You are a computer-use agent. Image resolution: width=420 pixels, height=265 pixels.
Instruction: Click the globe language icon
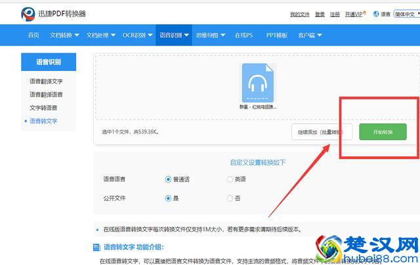(x=376, y=14)
